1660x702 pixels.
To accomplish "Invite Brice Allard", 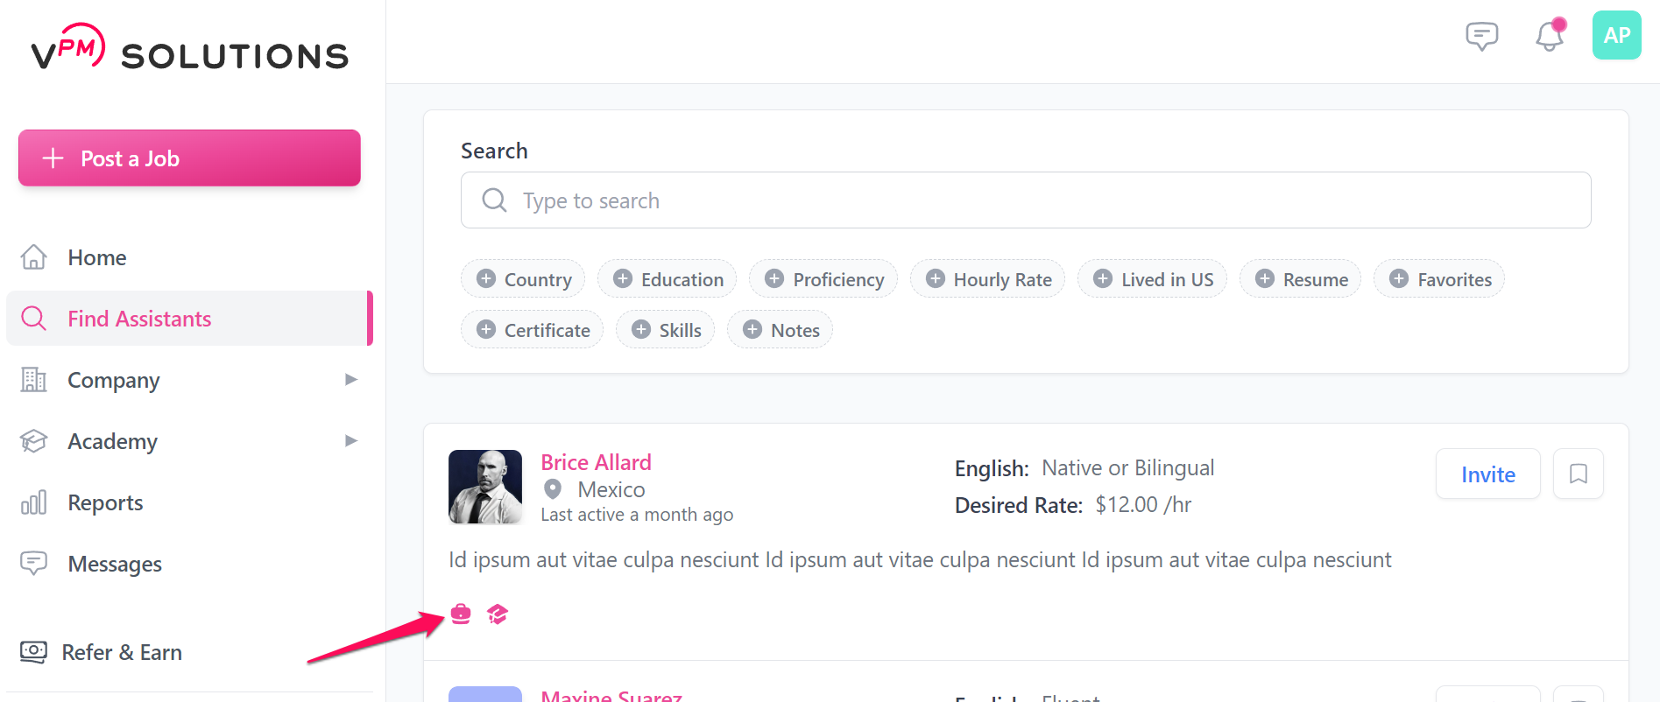I will [1487, 474].
